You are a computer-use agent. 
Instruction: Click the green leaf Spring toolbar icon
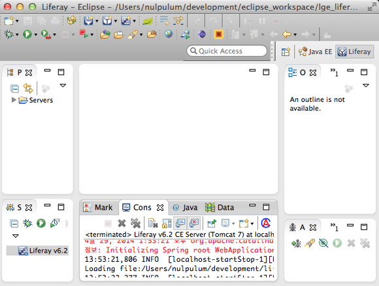(148, 22)
